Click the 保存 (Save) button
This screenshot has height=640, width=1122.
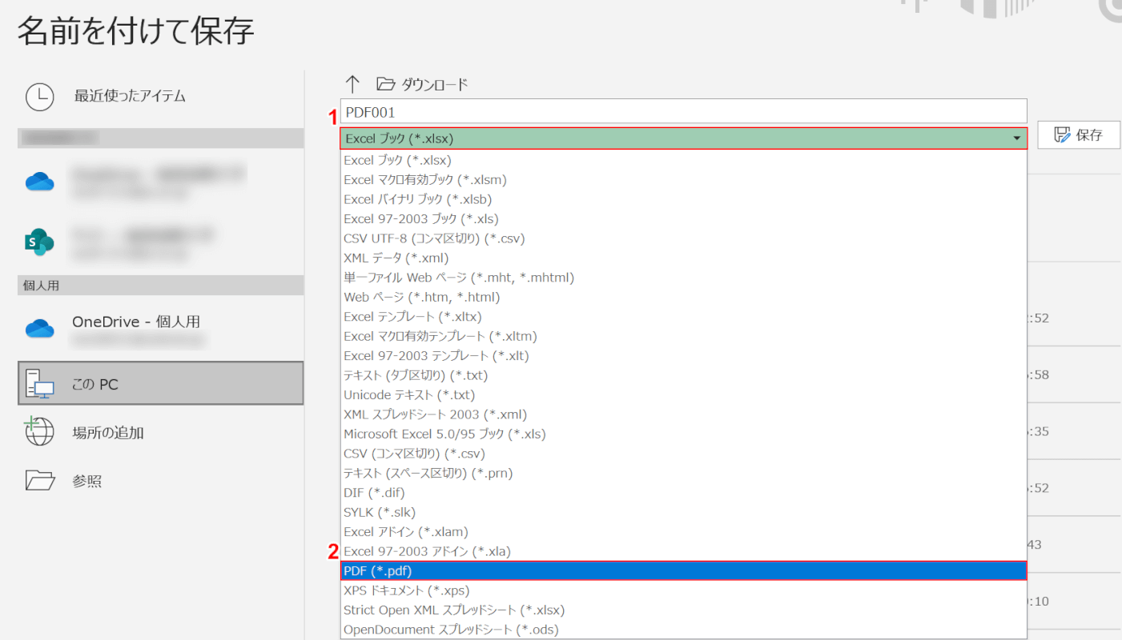(x=1079, y=135)
